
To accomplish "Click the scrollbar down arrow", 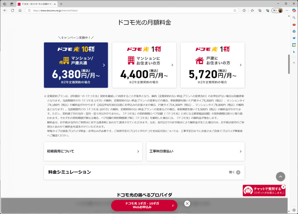I will click(x=289, y=211).
